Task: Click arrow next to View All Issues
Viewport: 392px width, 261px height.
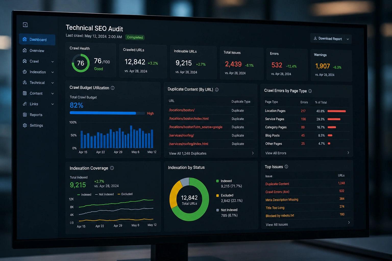Action: click(x=349, y=223)
